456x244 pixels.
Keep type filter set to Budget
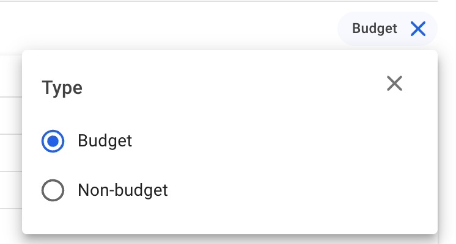[53, 142]
